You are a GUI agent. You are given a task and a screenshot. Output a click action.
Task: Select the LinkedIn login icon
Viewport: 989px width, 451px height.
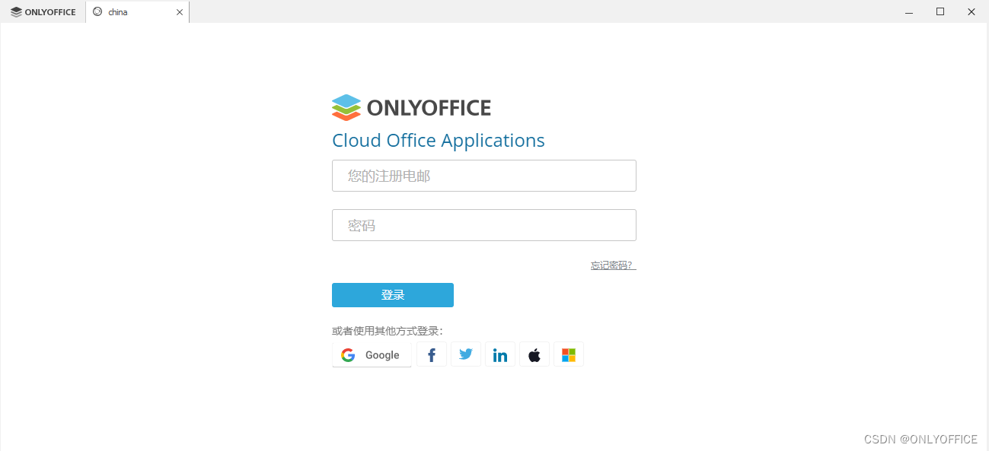pyautogui.click(x=500, y=354)
